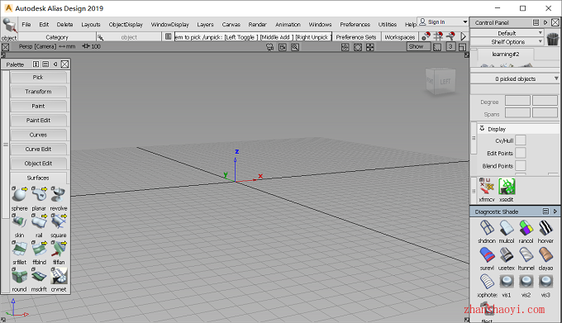The width and height of the screenshot is (562, 323).
Task: Select the flfan fillet flange tool
Action: pos(59,249)
